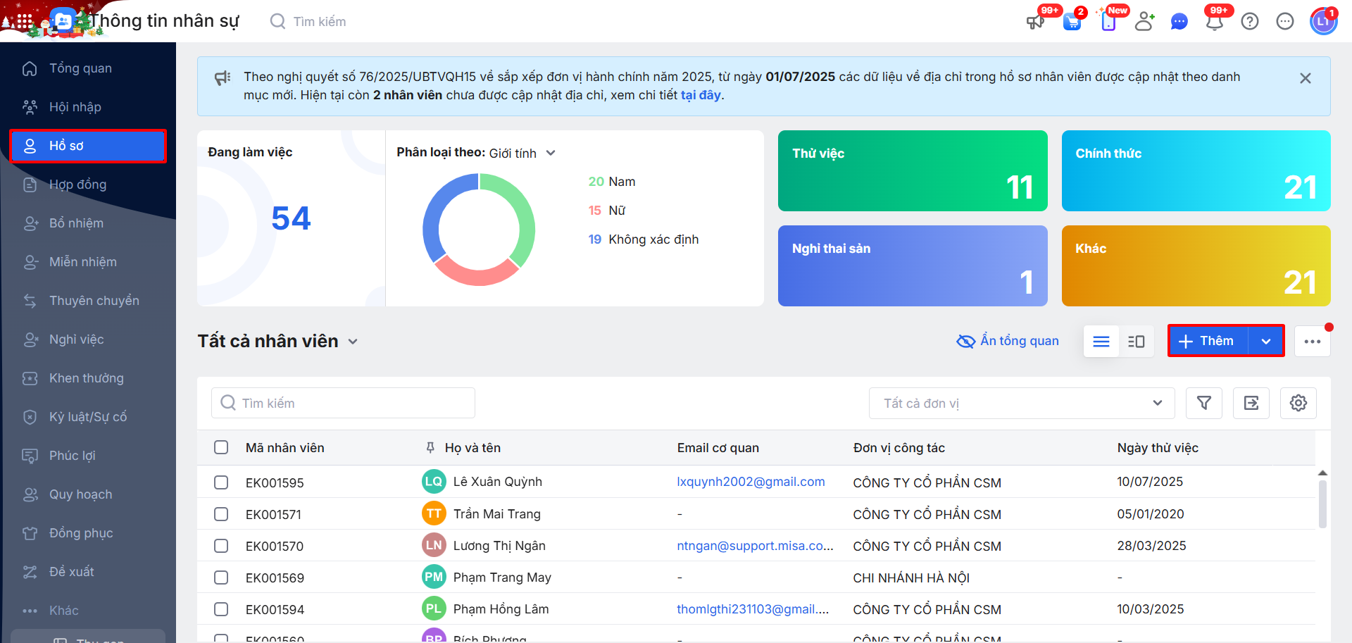Expand the arrow beside Thêm button
Screen dimensions: 1352x643
pyautogui.click(x=1266, y=342)
